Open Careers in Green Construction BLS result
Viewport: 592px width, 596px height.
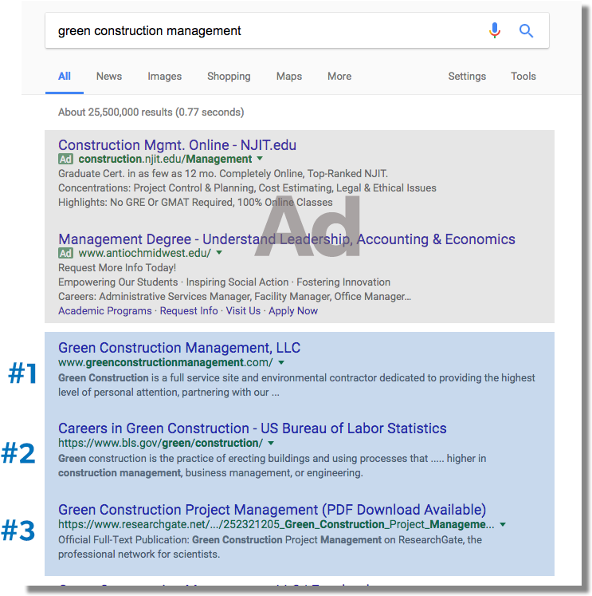click(x=252, y=428)
